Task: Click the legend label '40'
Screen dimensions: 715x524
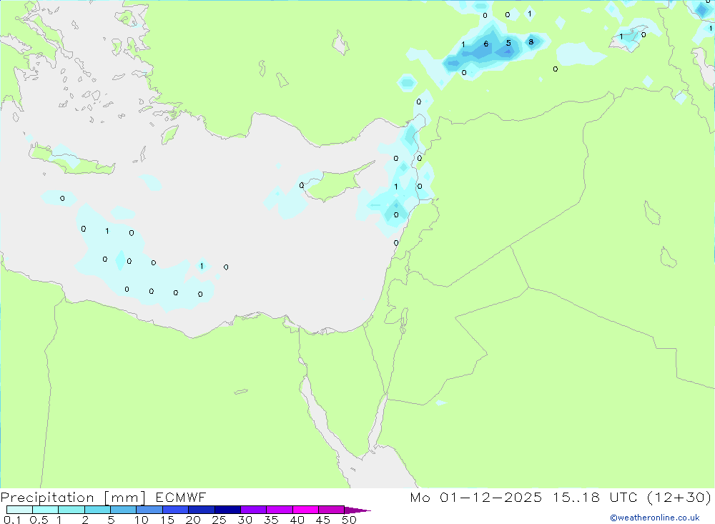Action: tap(297, 520)
